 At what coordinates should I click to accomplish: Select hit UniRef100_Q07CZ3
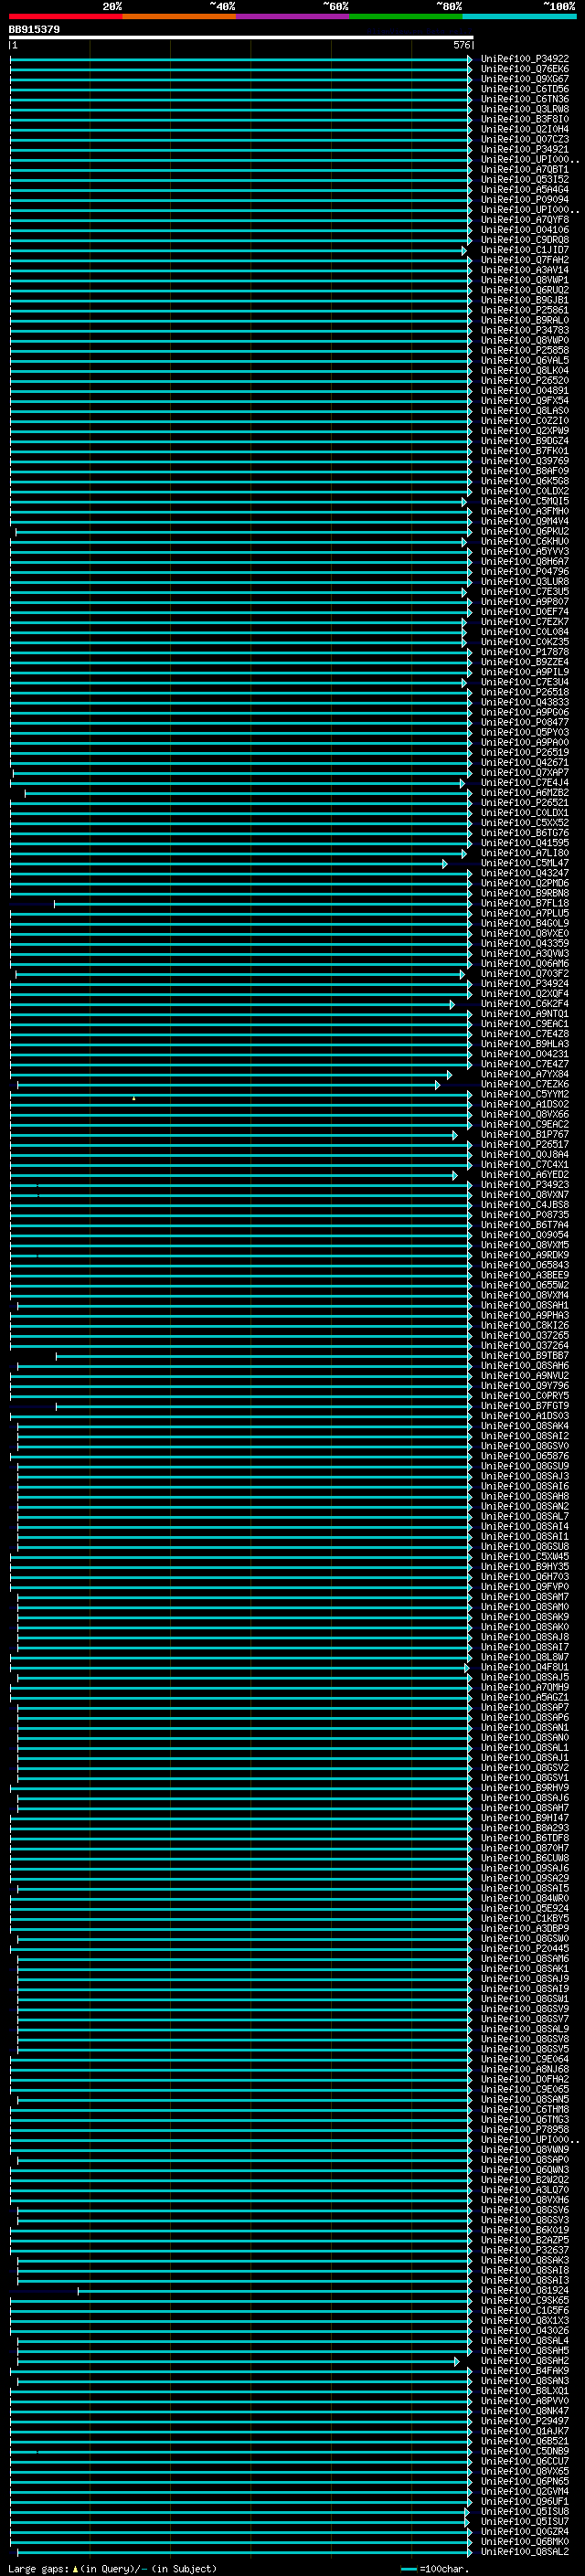tap(525, 139)
